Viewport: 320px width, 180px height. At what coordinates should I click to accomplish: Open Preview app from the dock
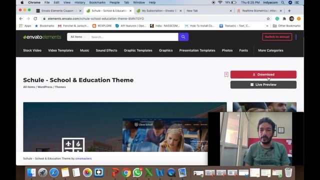[182, 172]
